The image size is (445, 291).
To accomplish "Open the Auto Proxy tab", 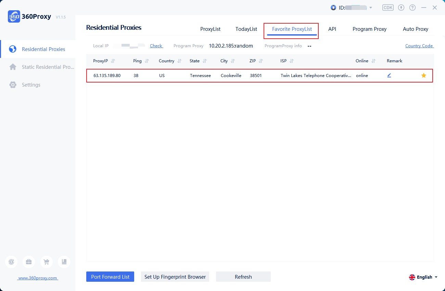I will (416, 29).
